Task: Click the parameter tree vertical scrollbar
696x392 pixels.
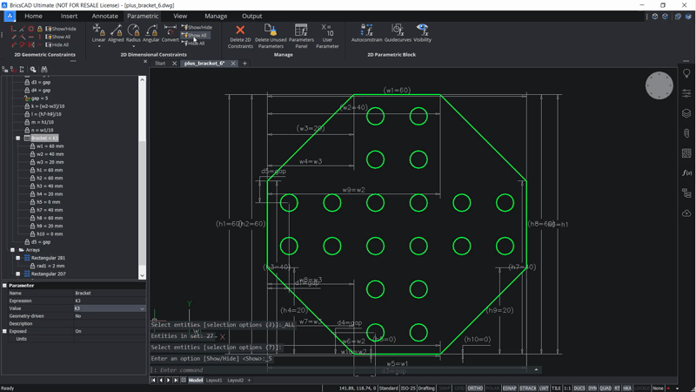Action: pos(142,178)
